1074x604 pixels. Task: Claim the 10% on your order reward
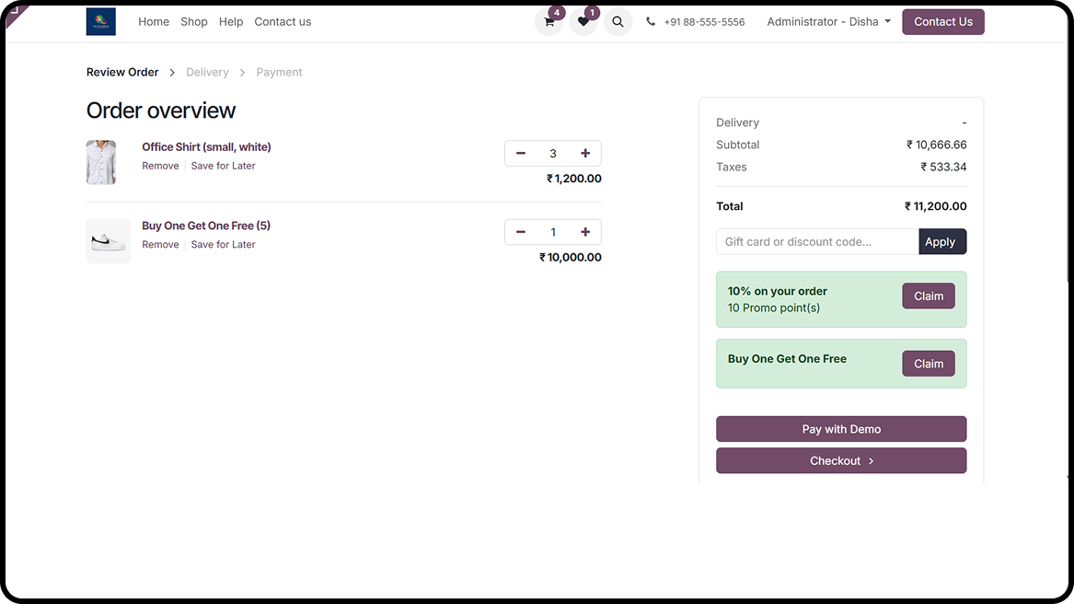pyautogui.click(x=928, y=296)
